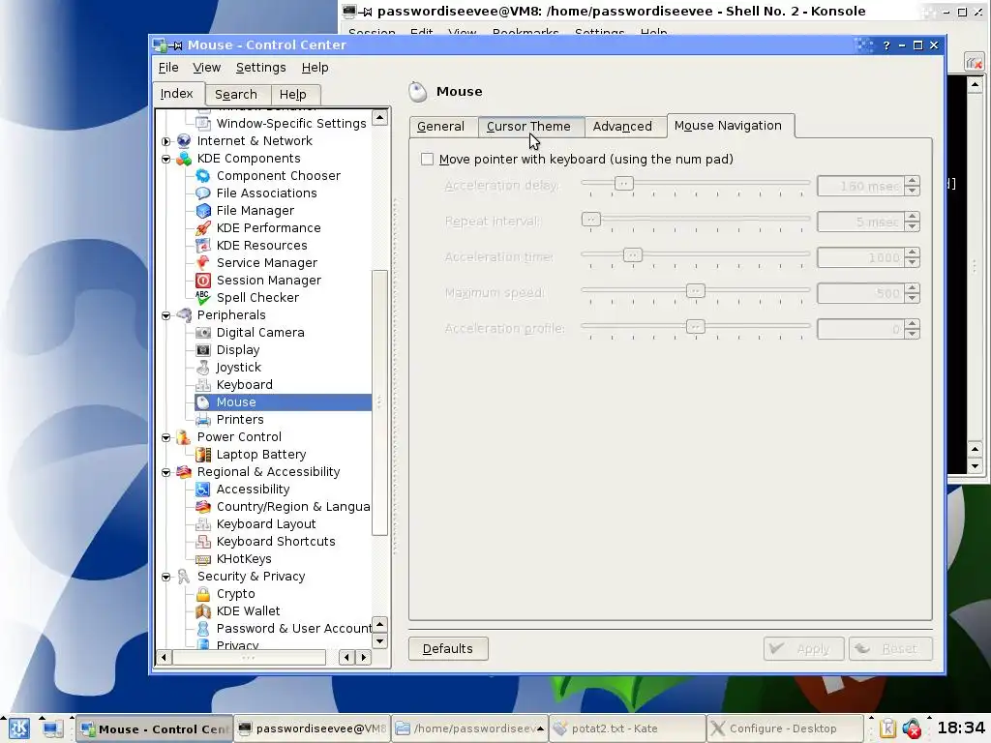The height and width of the screenshot is (743, 991).
Task: Click the Klipper clipboard tray icon
Action: pos(887,729)
